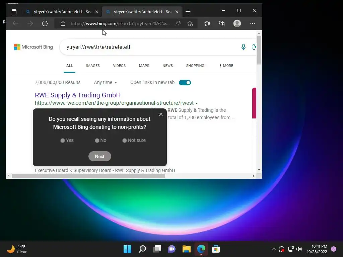
Task: Click the scroll down arrow
Action: click(x=259, y=170)
